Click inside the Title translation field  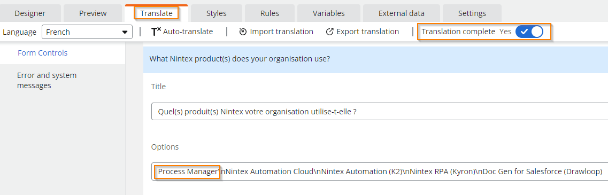coord(380,112)
